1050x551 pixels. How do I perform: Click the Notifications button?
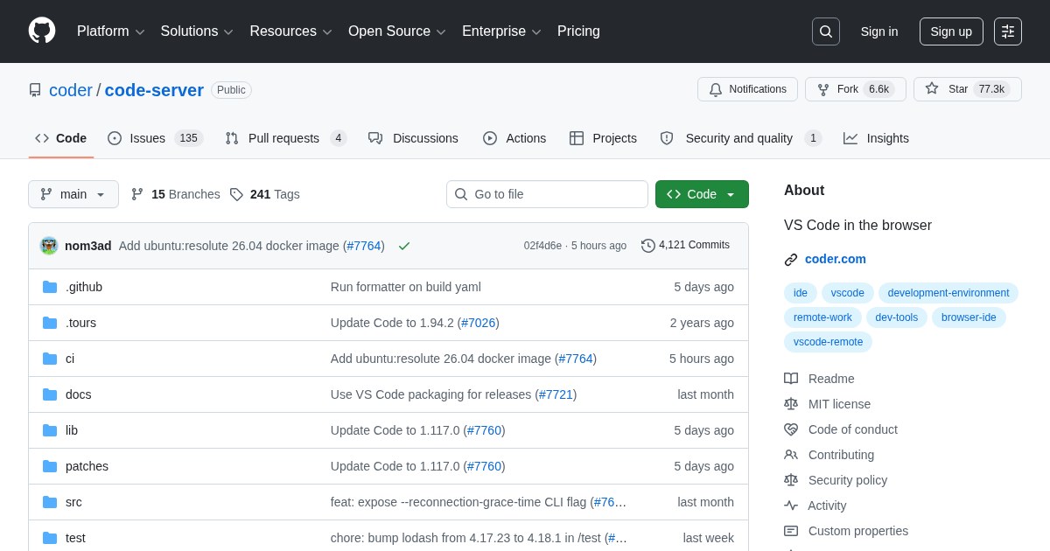tap(747, 89)
